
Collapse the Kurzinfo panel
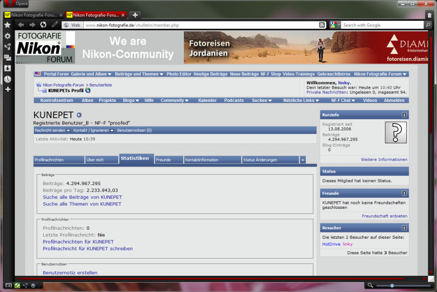tap(404, 115)
